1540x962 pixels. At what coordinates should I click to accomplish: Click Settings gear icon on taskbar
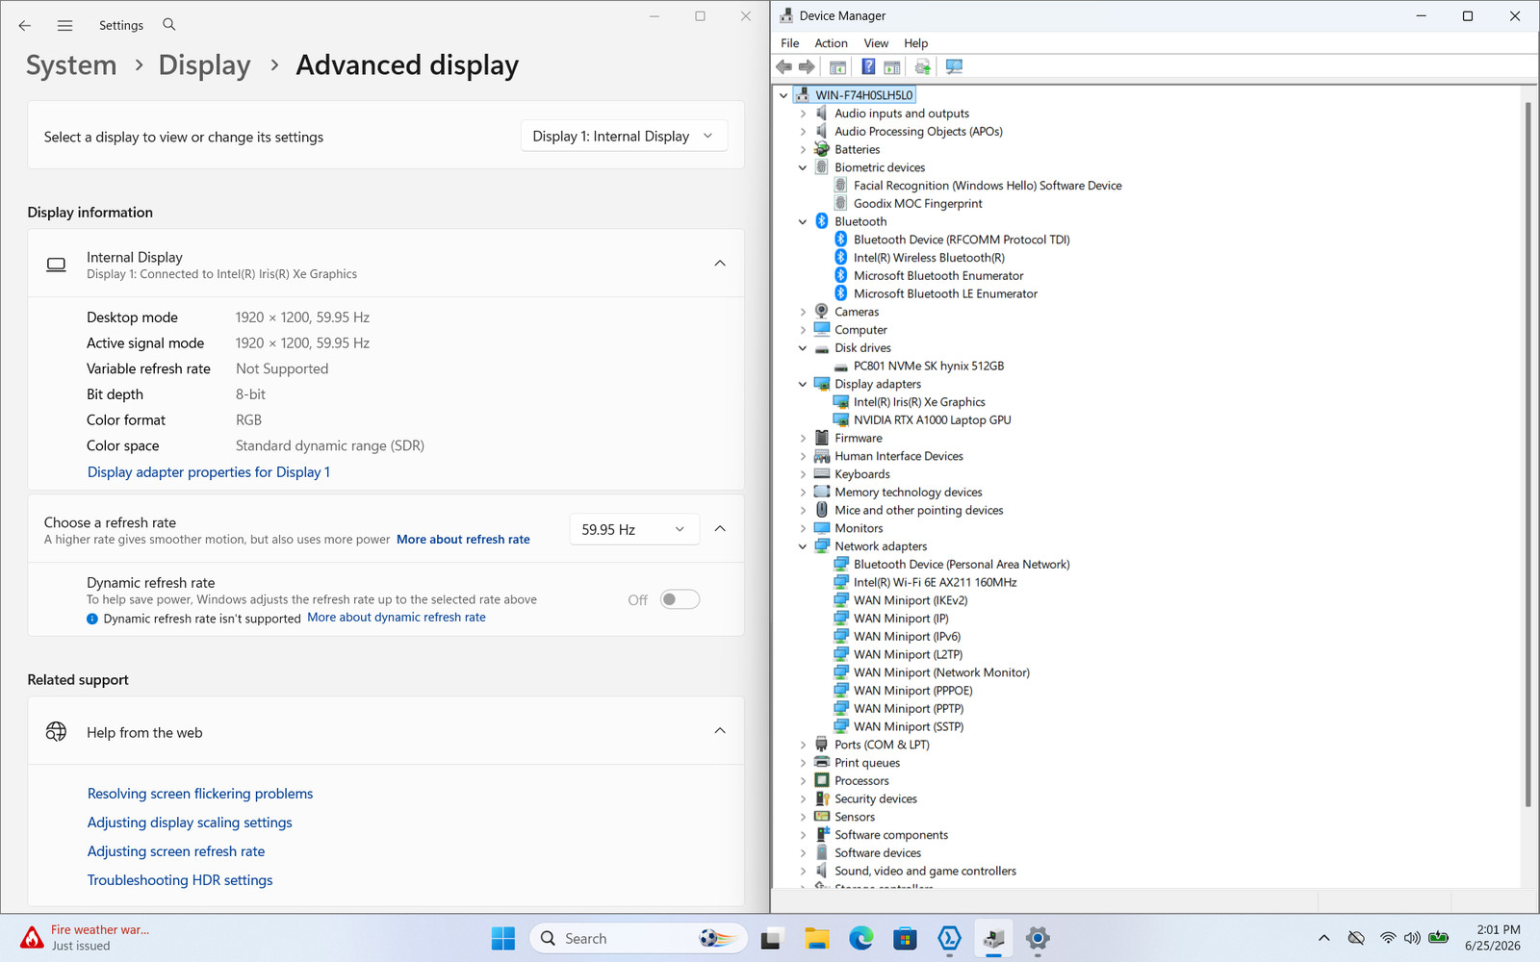tap(1038, 938)
